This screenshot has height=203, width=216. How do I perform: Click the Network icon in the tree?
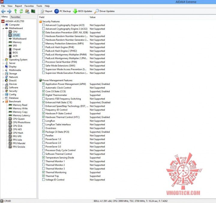point(7,77)
